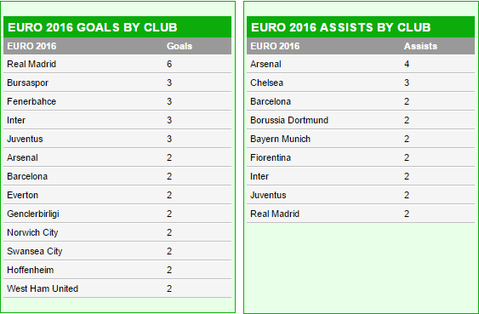Viewport: 479px width, 314px height.
Task: Select Genclerbirligi club name
Action: [33, 214]
